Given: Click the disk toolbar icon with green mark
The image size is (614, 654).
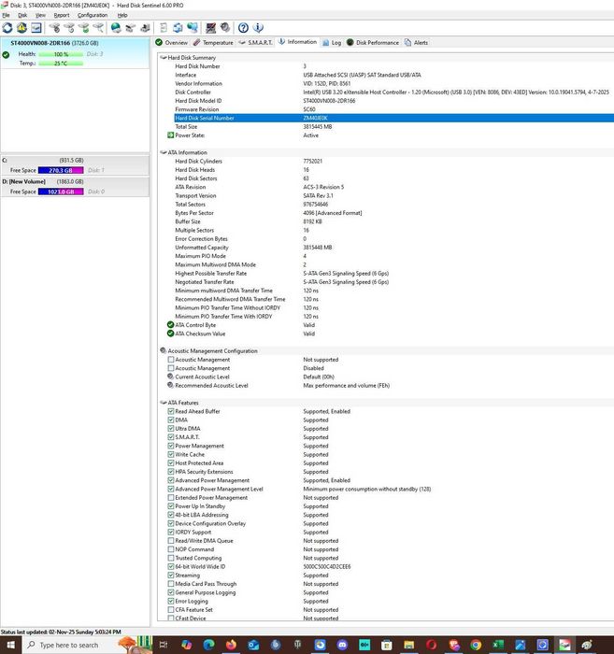Looking at the screenshot, I should tap(84, 28).
